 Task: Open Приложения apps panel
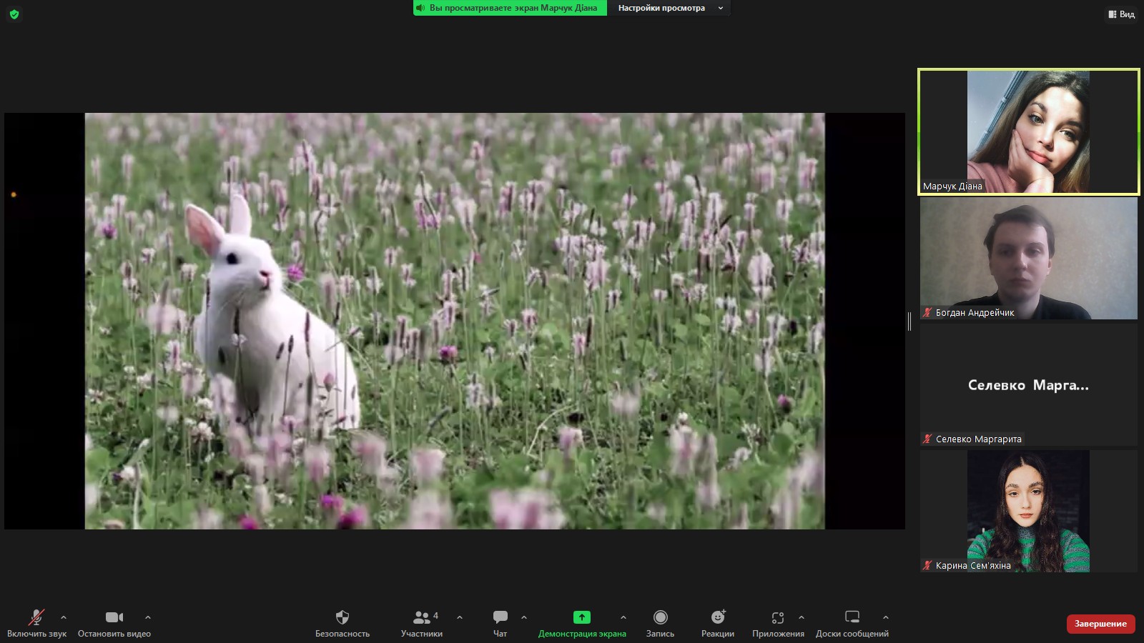click(778, 623)
